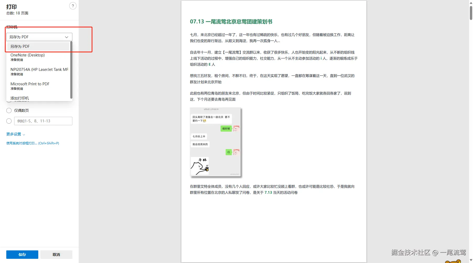
Task: Click the 取消 button
Action: (56, 255)
